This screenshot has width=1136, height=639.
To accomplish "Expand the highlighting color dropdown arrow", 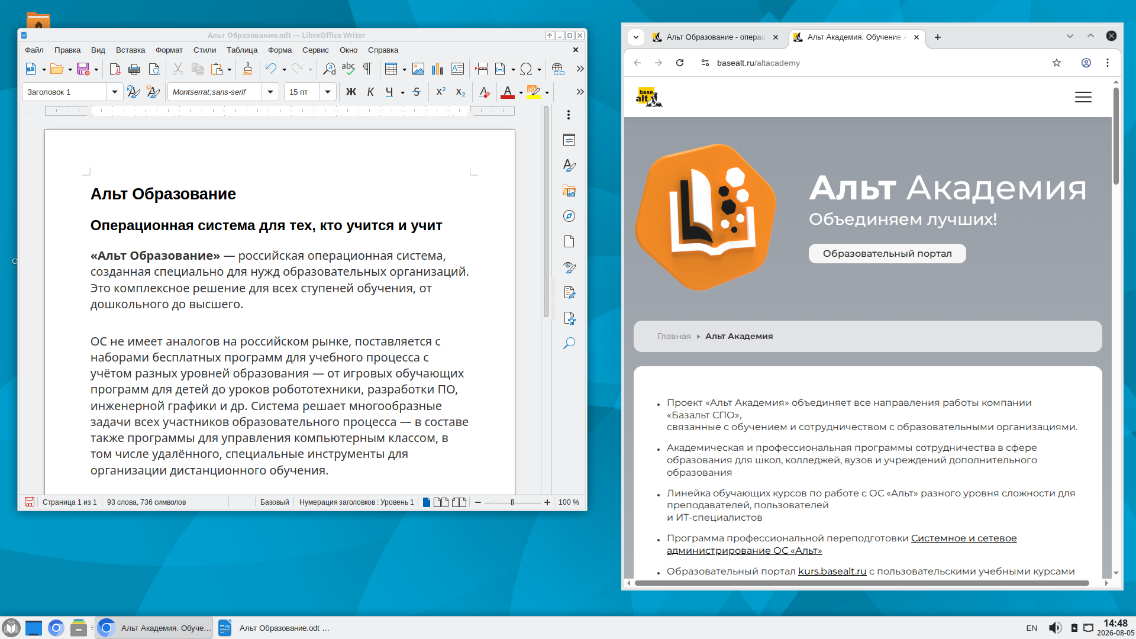I will point(547,92).
